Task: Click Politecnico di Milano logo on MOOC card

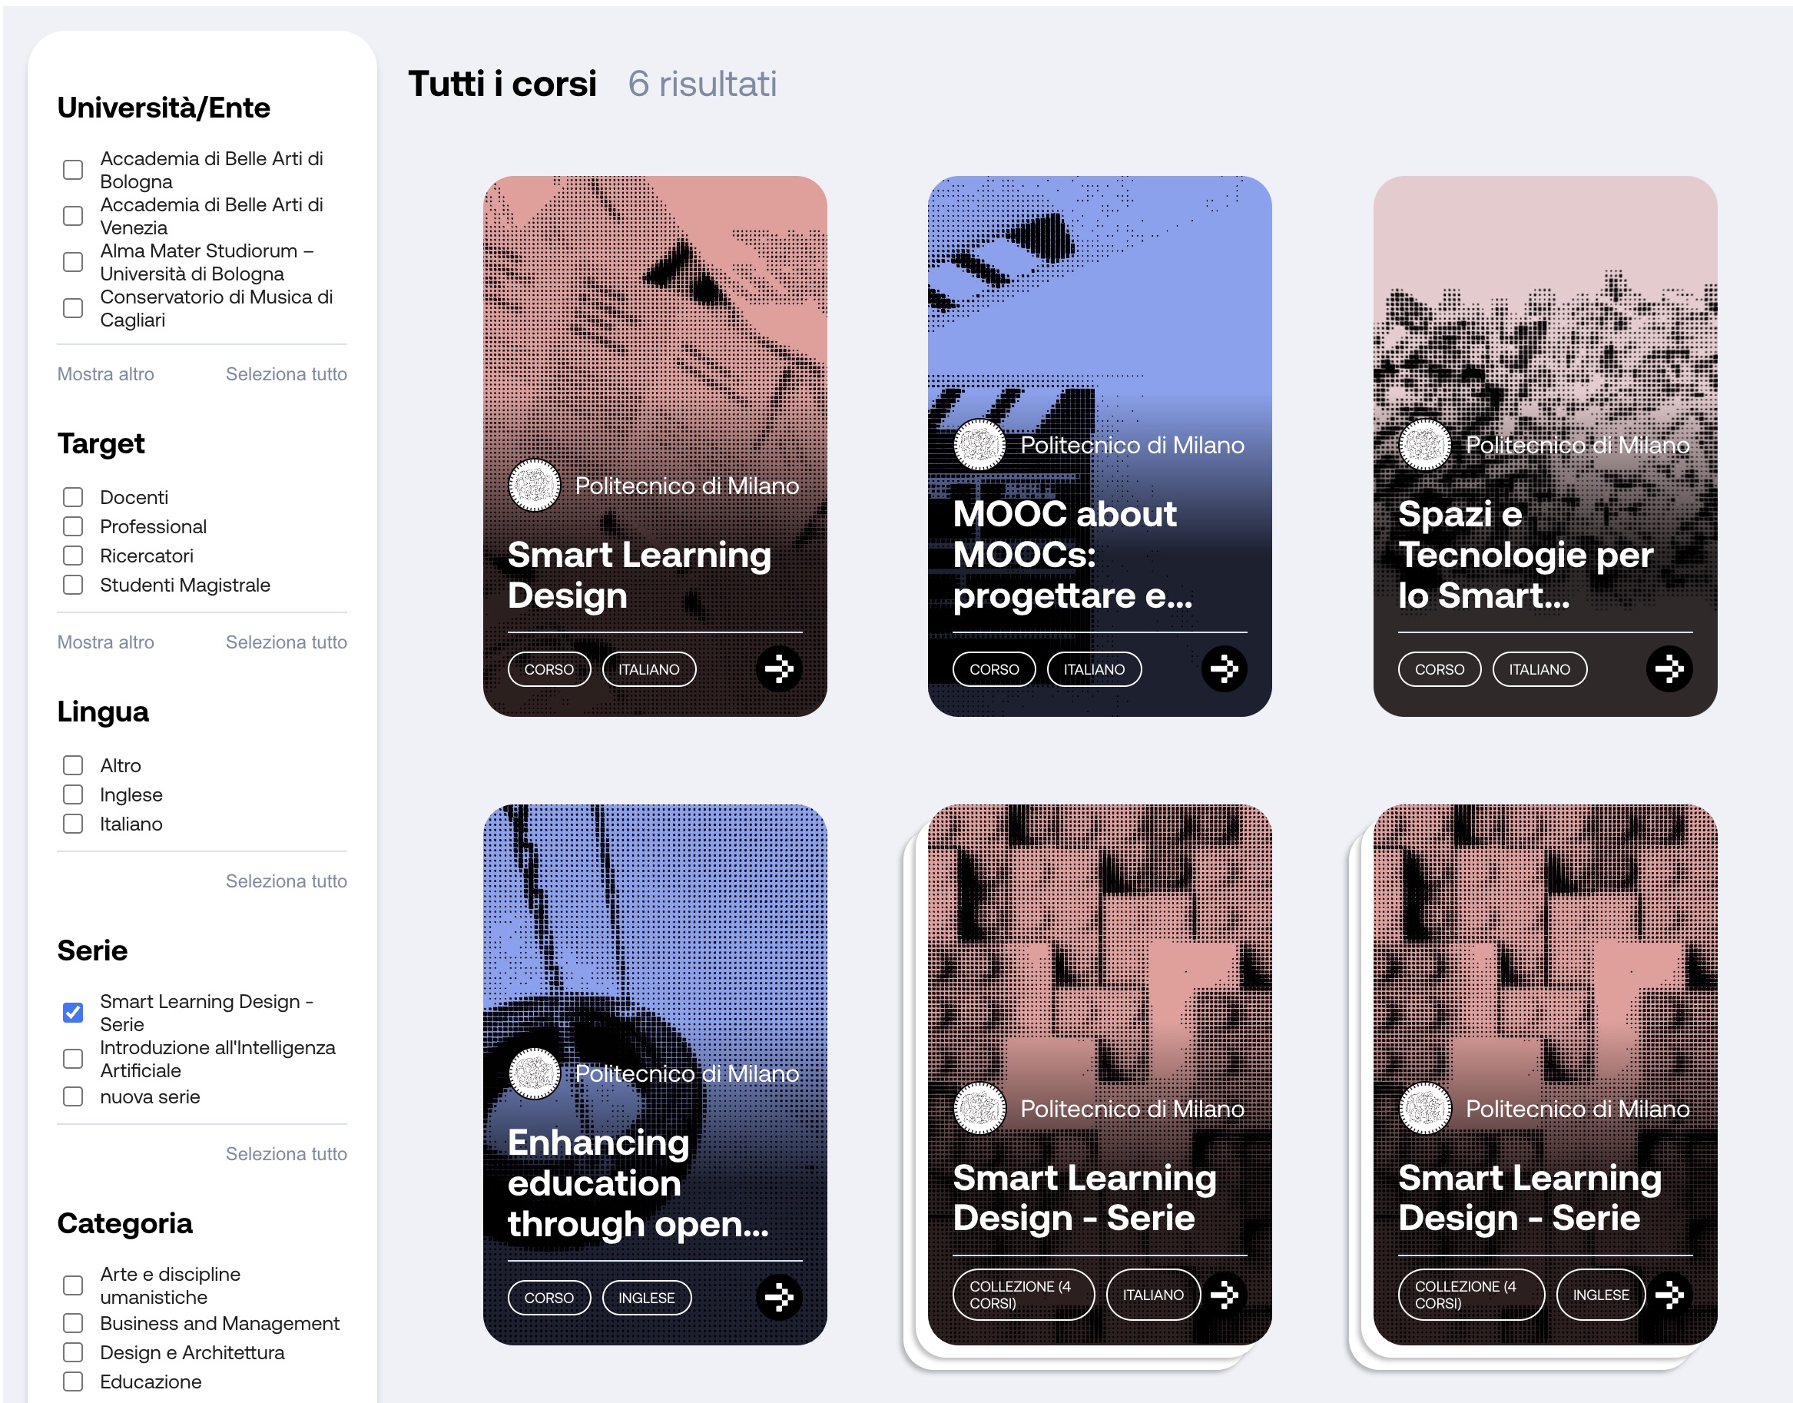Action: 979,445
